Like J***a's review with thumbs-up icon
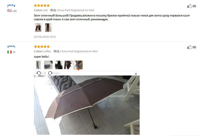The width and height of the screenshot is (204, 136). point(190,6)
